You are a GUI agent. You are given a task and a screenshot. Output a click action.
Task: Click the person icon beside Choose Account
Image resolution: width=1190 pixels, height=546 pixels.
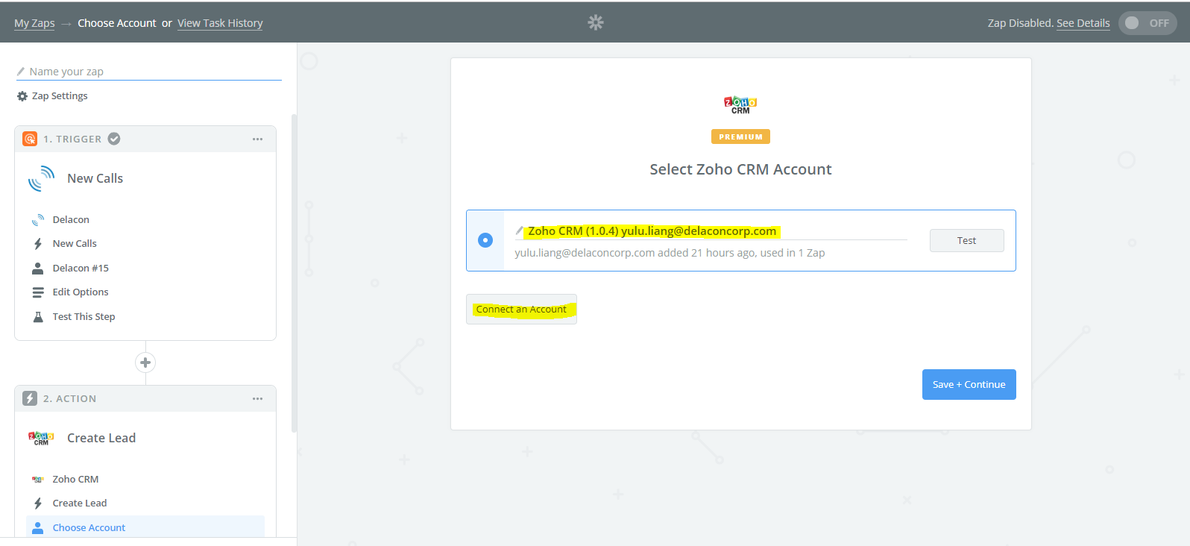[38, 527]
